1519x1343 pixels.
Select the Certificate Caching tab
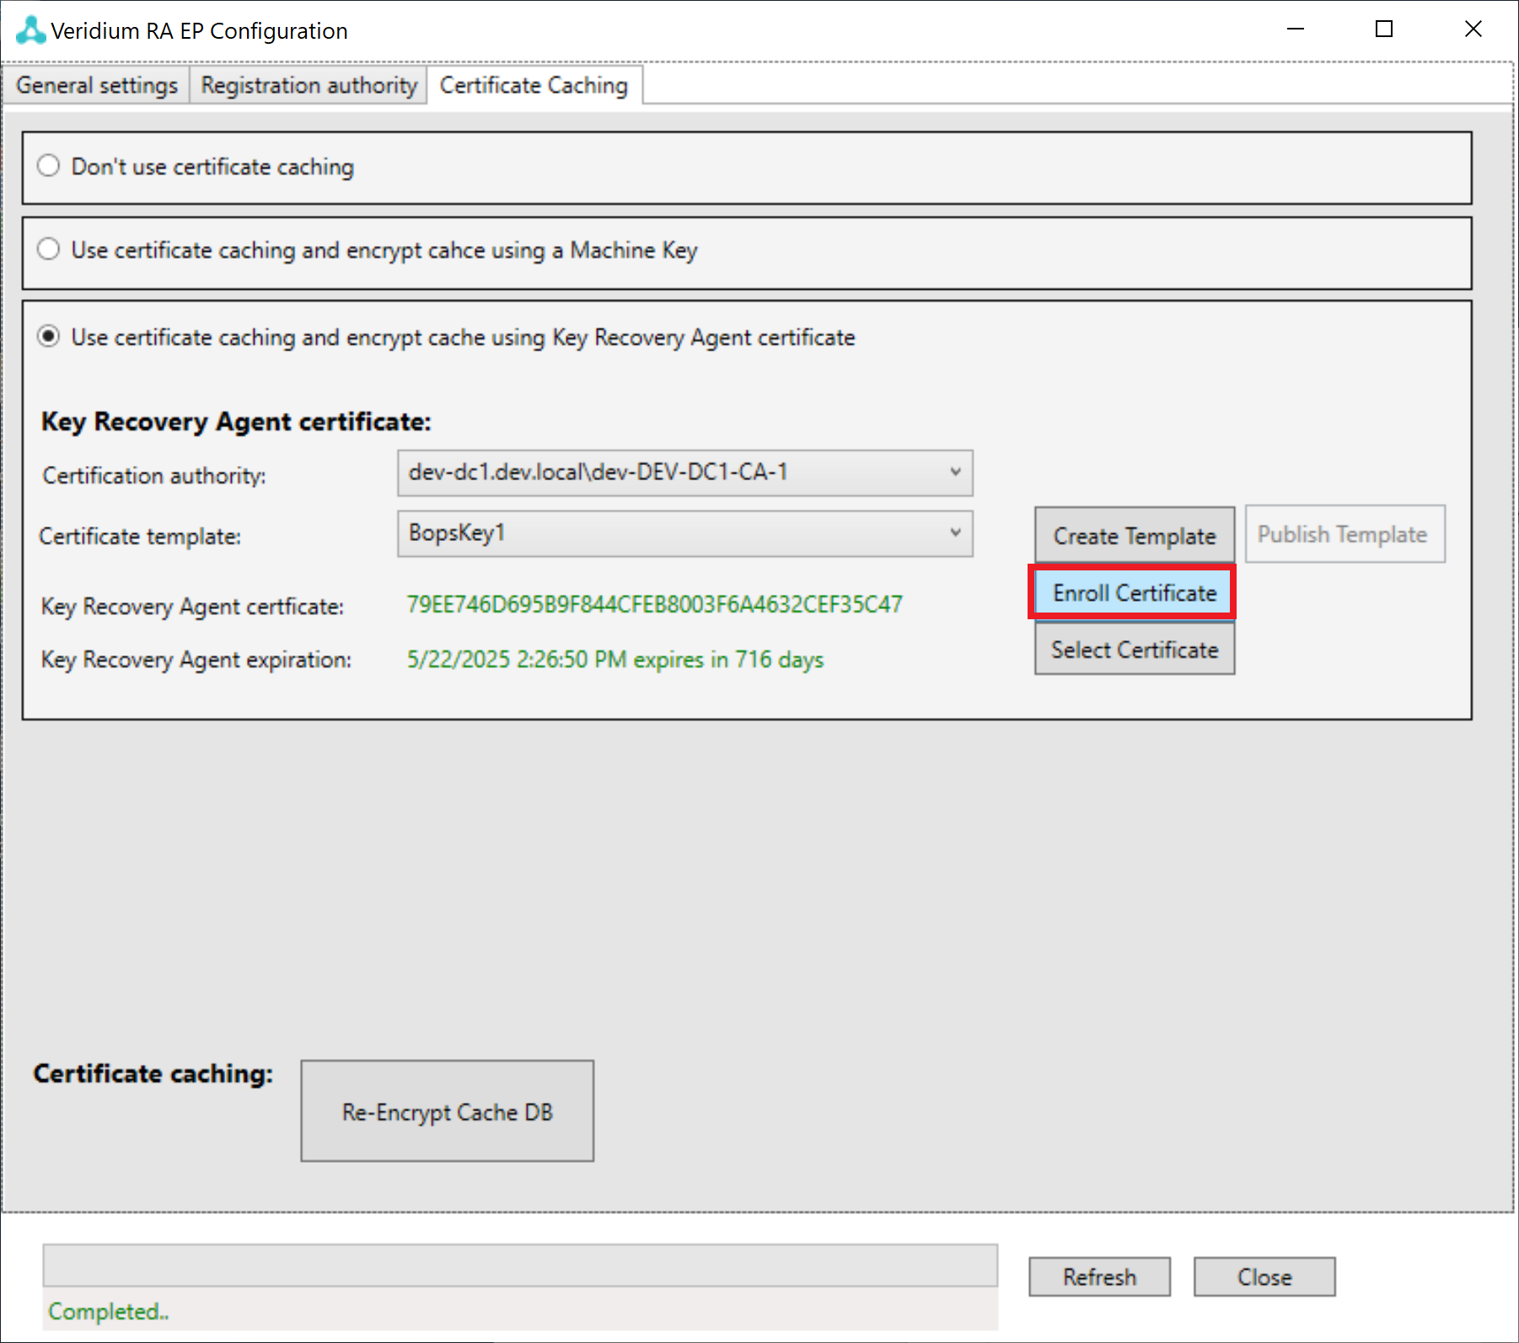point(534,86)
